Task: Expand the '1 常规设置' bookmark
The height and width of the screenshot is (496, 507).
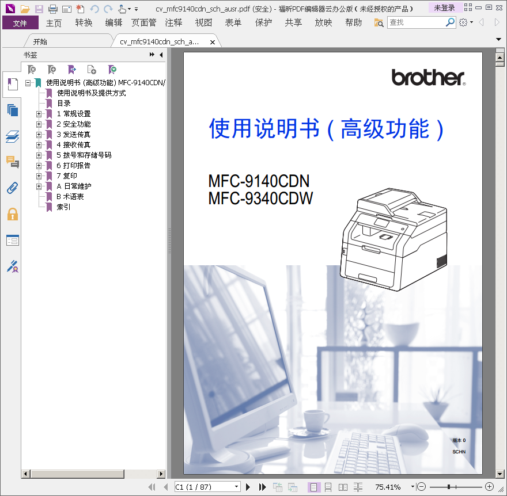Action: [39, 114]
